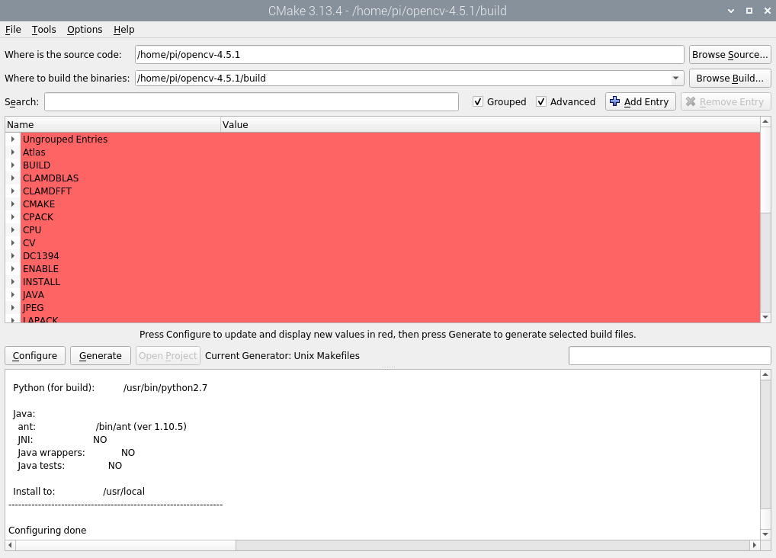Image resolution: width=776 pixels, height=558 pixels.
Task: Click the Browse Source button
Action: [x=730, y=54]
